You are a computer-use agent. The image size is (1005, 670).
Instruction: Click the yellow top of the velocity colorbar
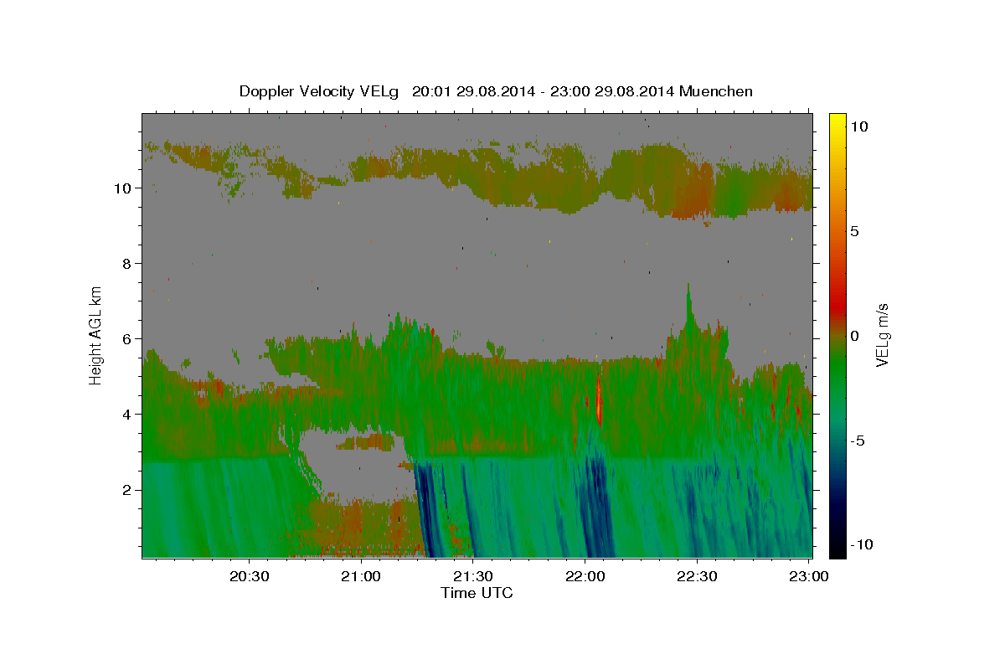[837, 121]
